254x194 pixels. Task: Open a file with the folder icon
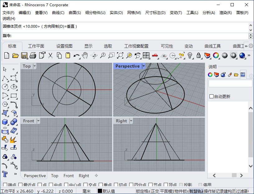15,55
